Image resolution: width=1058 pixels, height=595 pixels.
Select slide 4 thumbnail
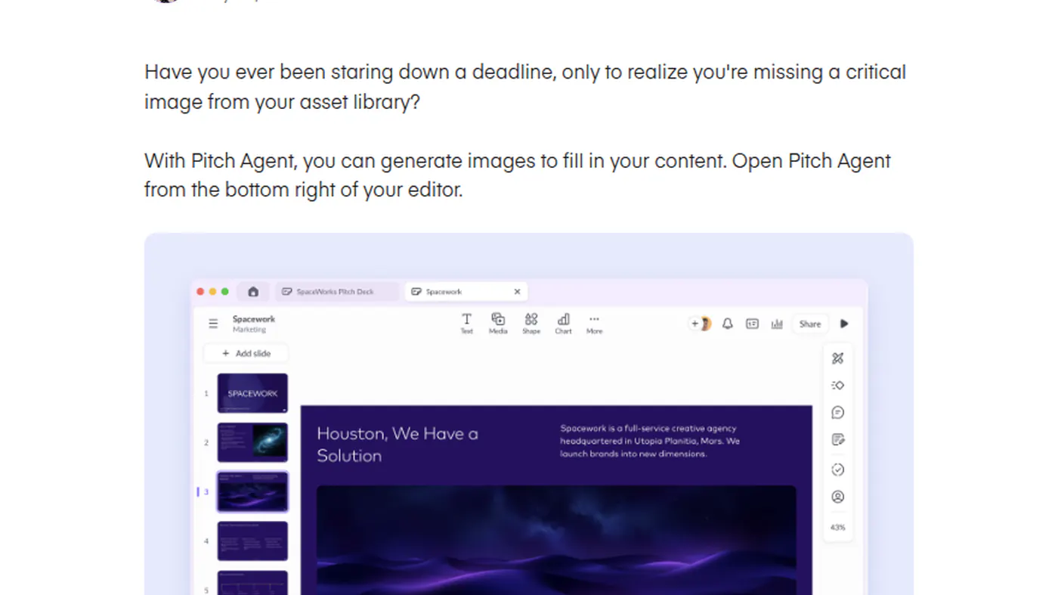pyautogui.click(x=252, y=541)
